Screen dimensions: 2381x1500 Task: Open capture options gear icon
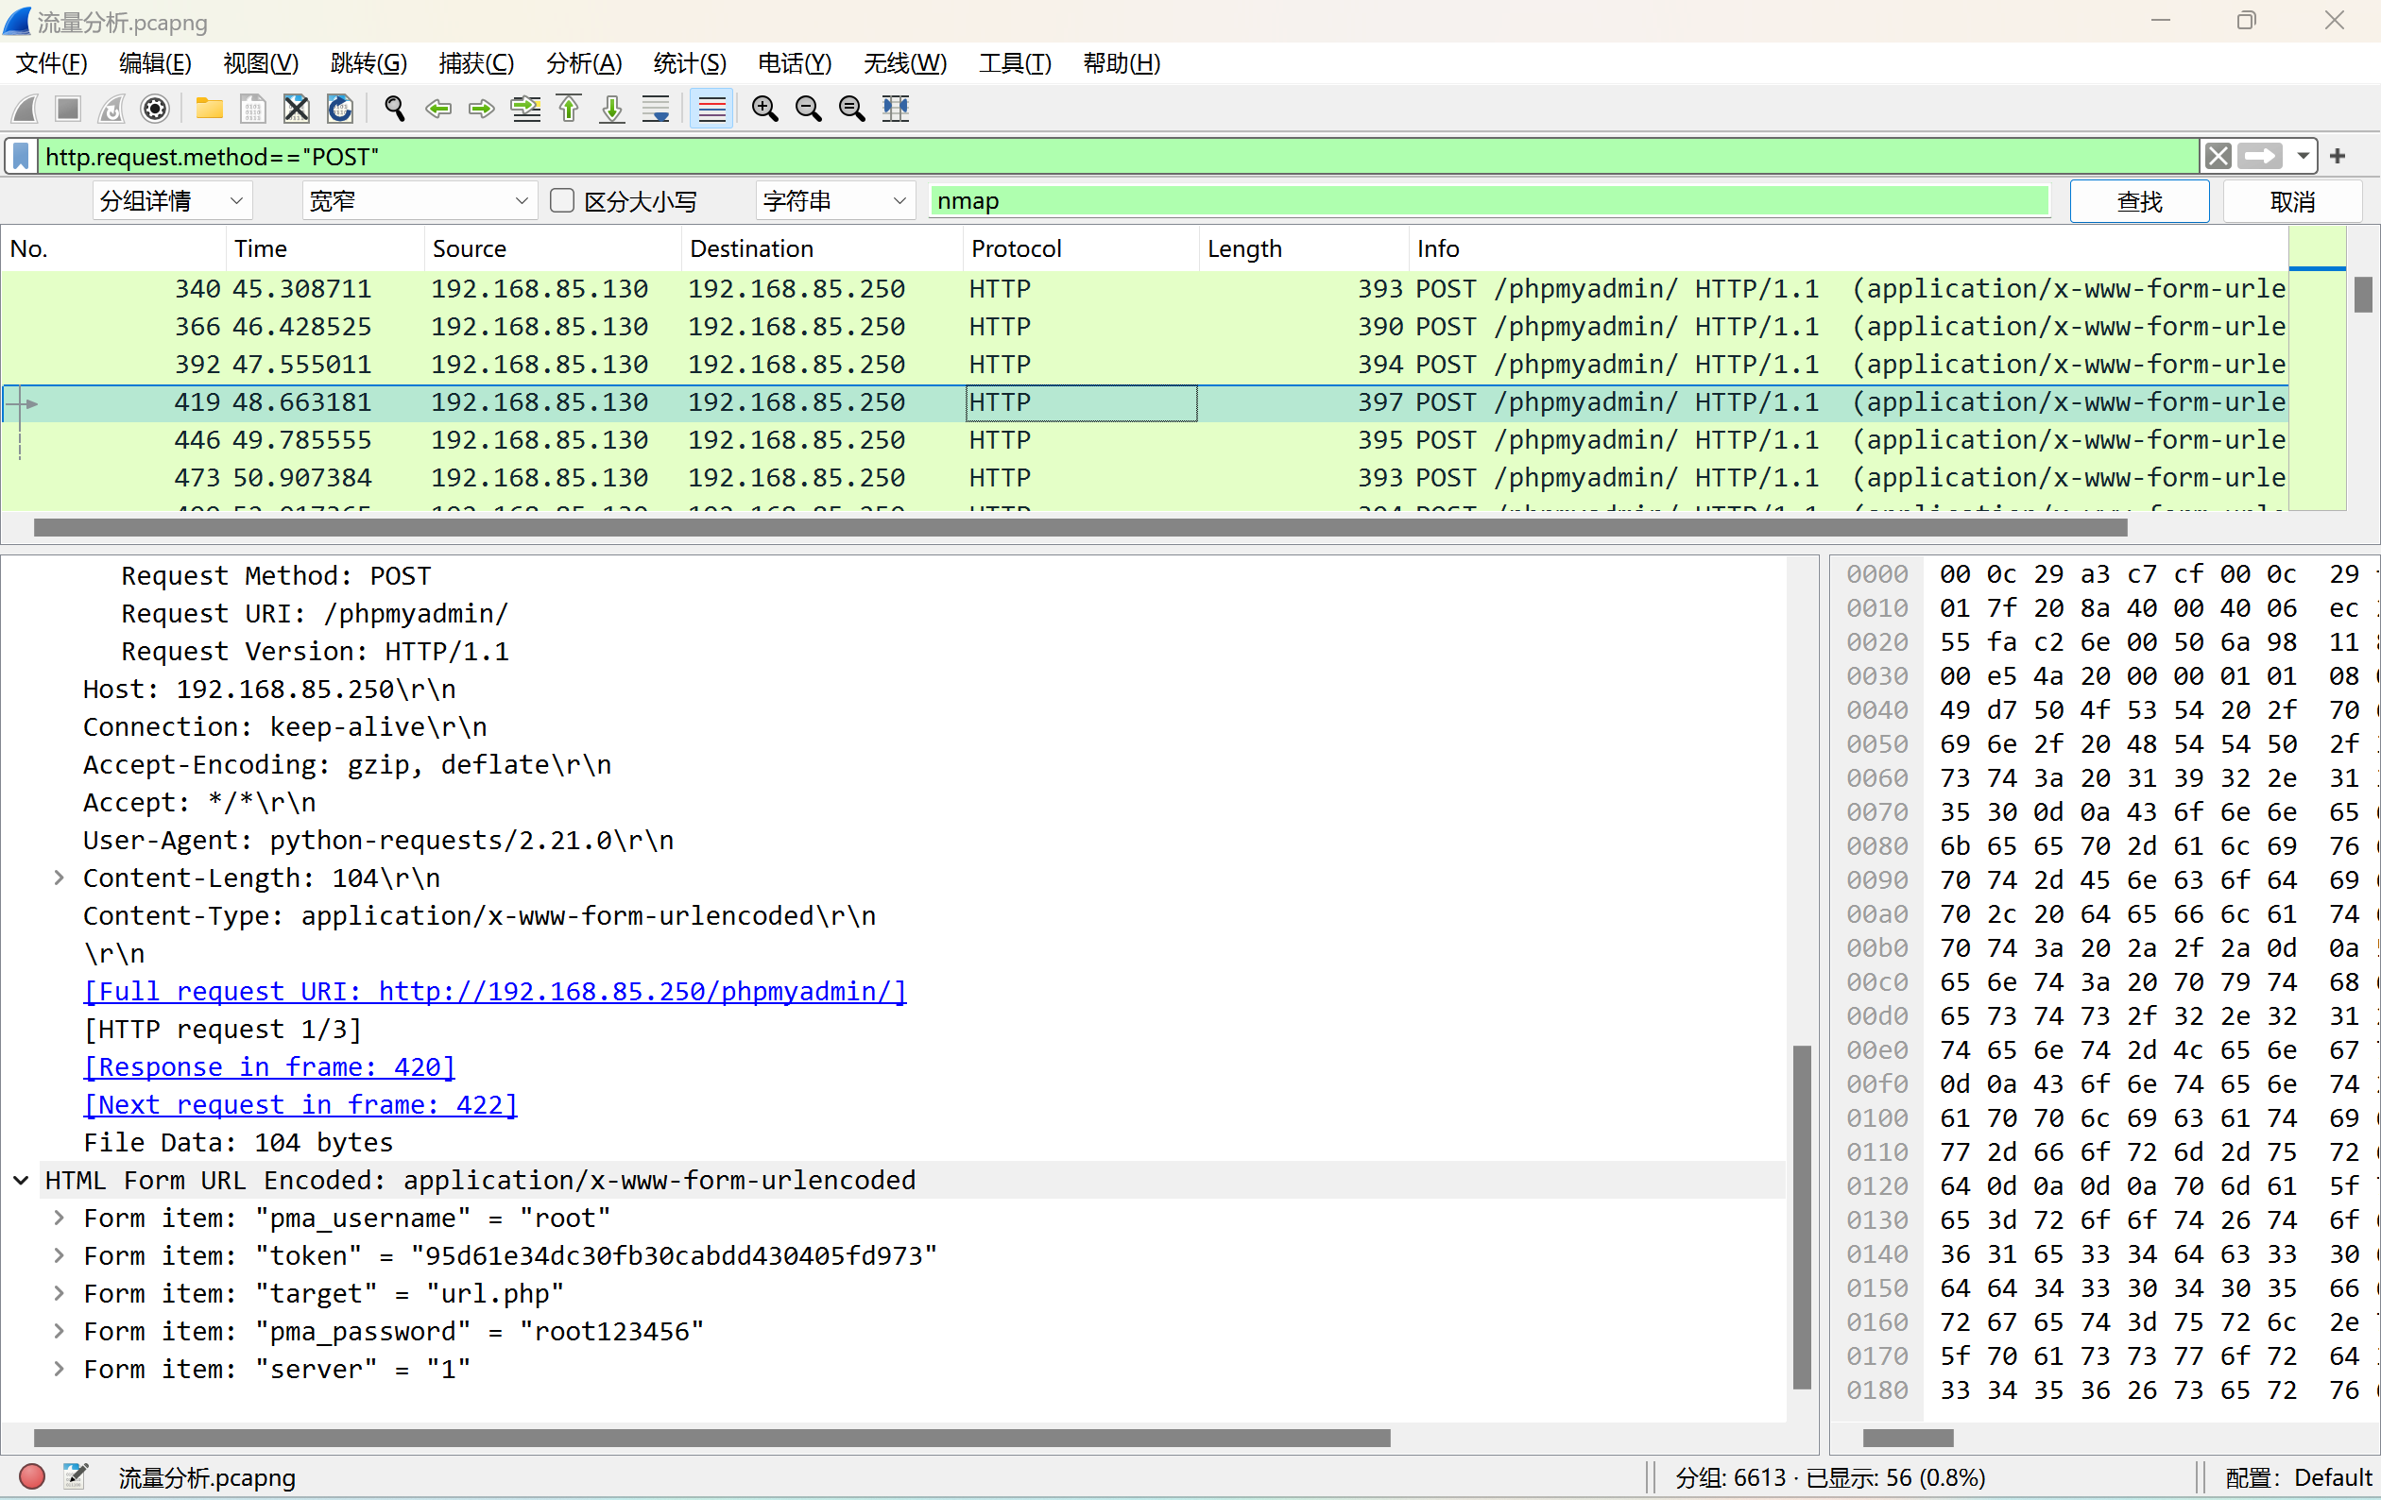[155, 109]
